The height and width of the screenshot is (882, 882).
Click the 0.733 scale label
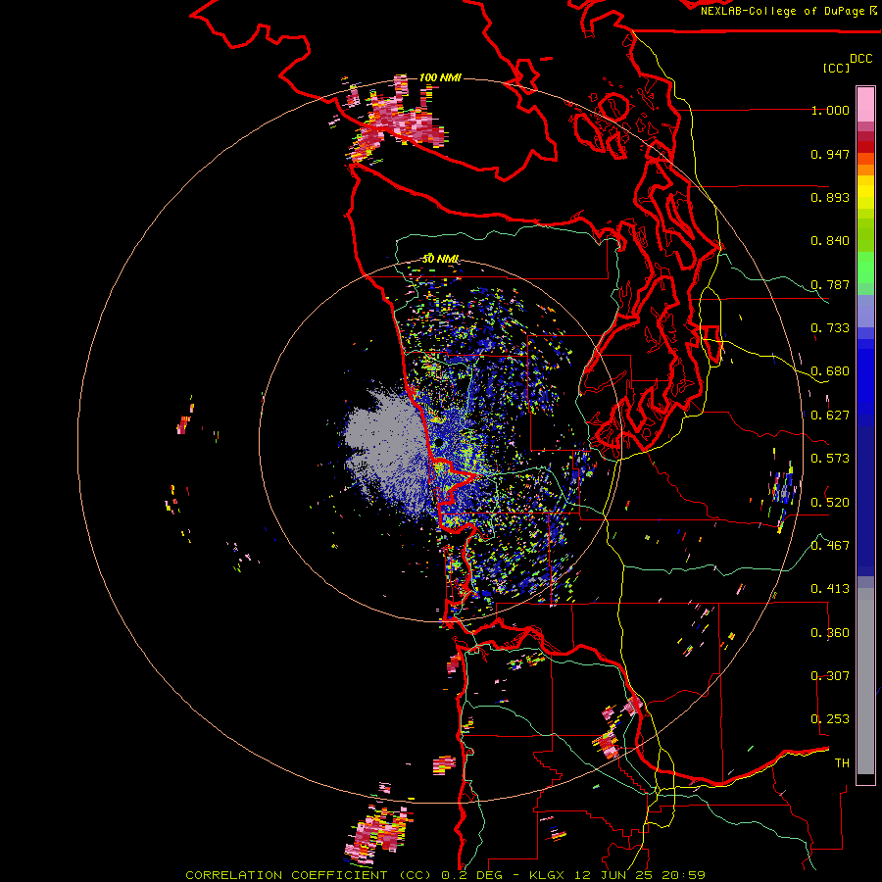point(830,328)
